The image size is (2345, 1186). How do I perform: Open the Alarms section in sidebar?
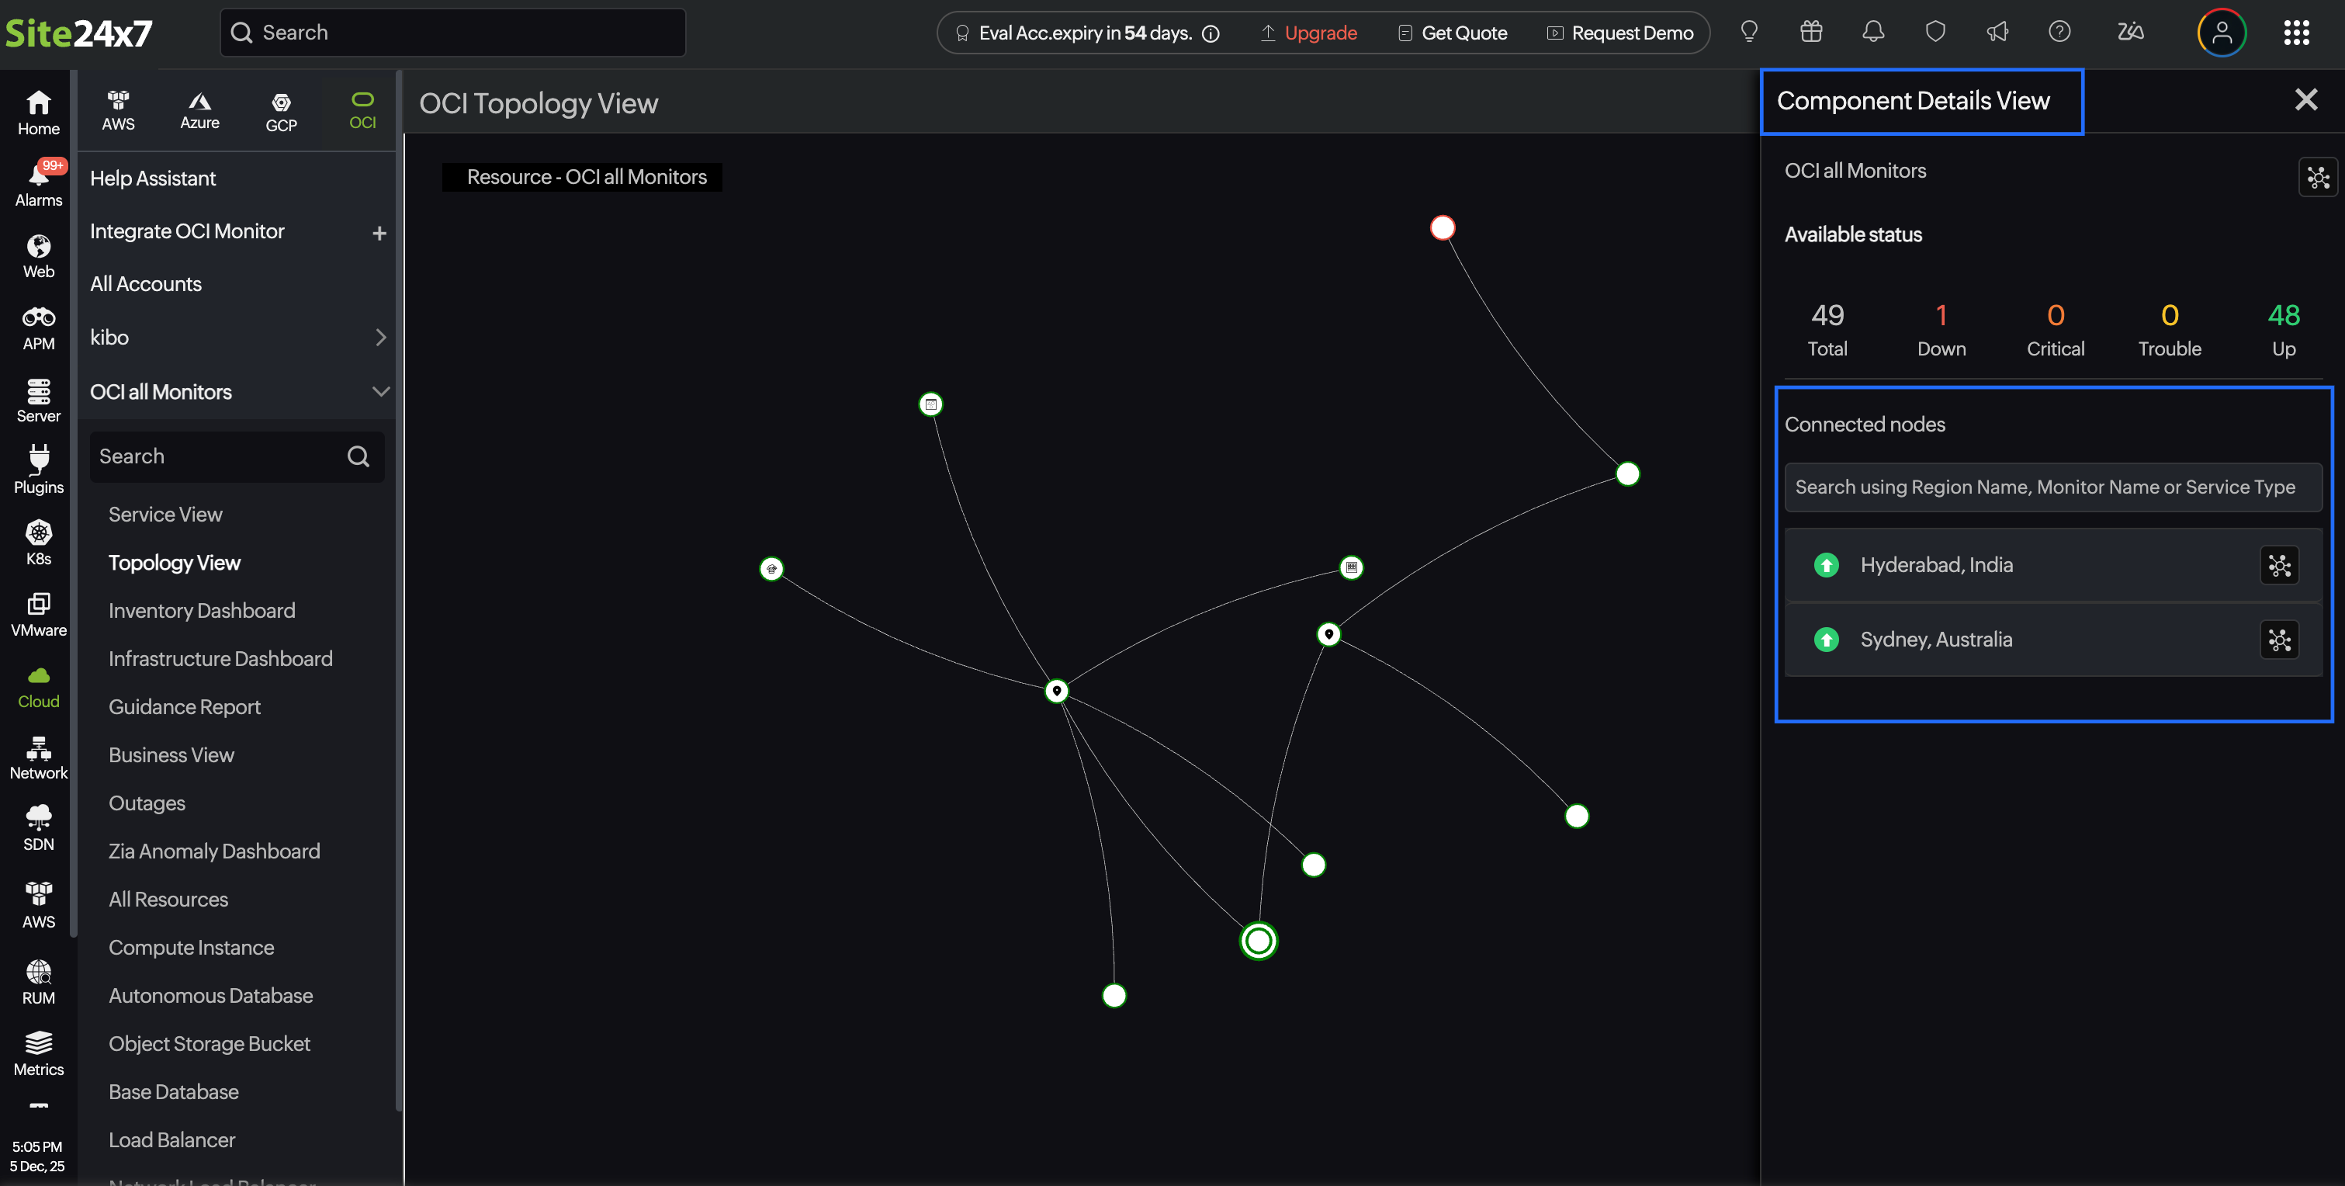(38, 182)
